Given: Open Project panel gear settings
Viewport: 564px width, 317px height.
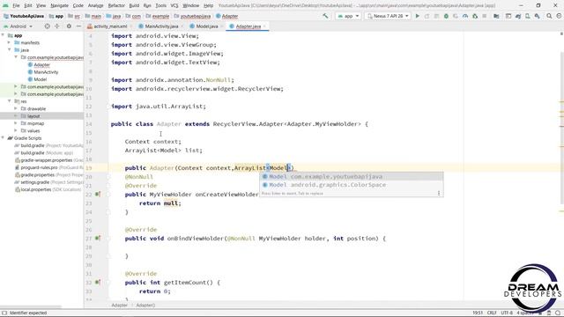Looking at the screenshot, I should pyautogui.click(x=69, y=26).
